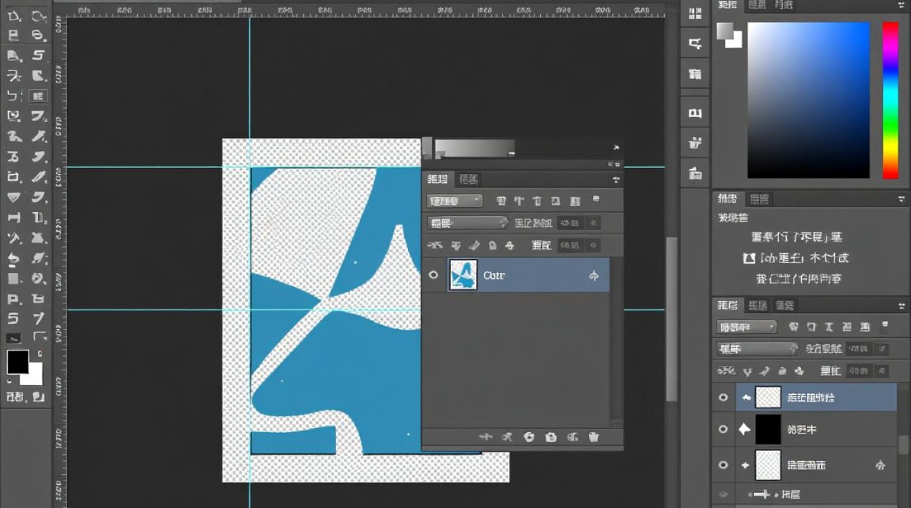Screen dimensions: 911x508
Task: Toggle eye of docked layer with link icon
Action: click(x=723, y=465)
